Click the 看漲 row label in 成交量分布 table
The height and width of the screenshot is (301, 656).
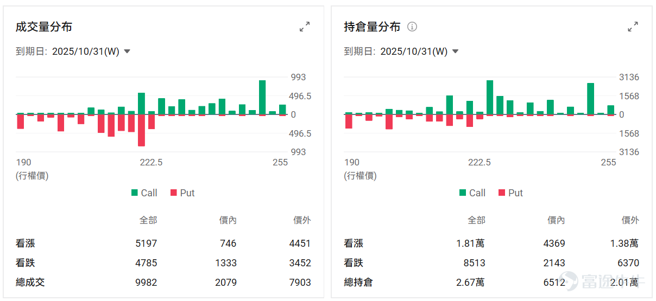tap(26, 244)
